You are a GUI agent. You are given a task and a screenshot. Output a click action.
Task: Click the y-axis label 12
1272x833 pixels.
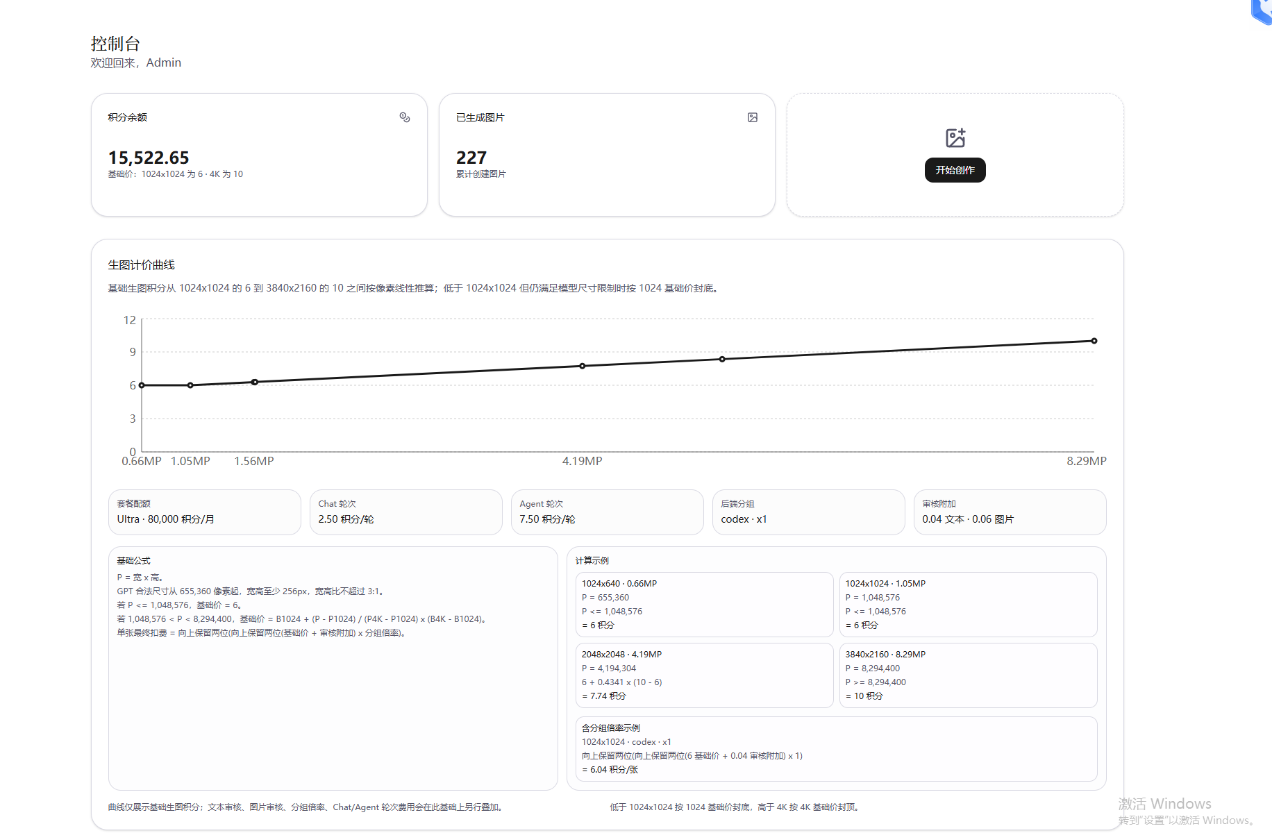130,320
